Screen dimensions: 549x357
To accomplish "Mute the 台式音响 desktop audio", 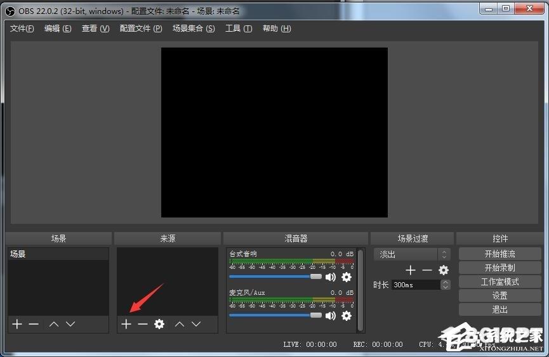I will click(x=331, y=277).
